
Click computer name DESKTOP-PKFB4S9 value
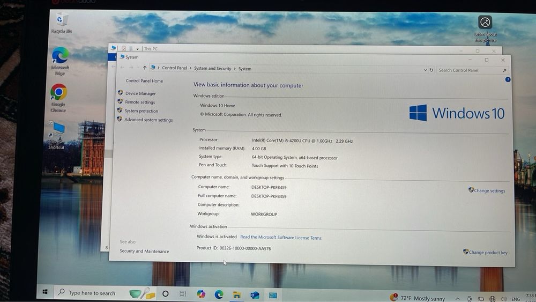[x=269, y=187]
